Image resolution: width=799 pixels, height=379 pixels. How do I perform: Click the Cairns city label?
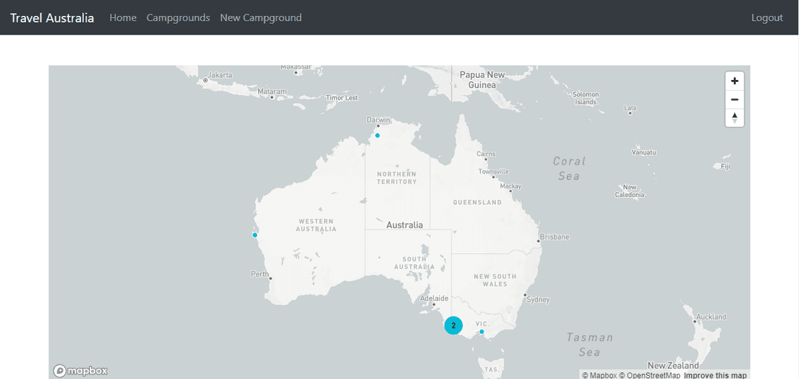pos(486,154)
